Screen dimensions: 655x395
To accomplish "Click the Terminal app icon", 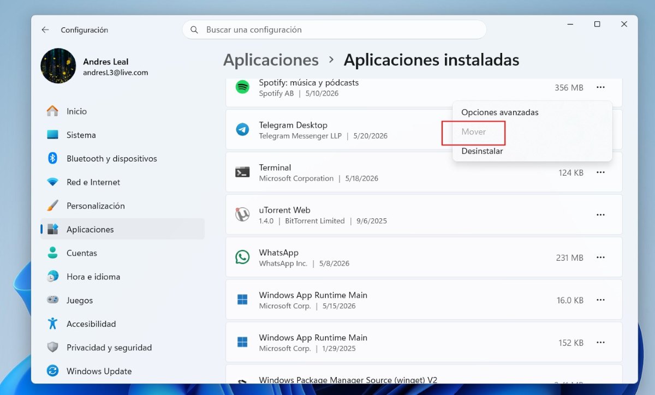I will (x=242, y=172).
